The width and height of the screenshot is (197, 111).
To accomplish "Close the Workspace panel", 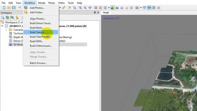I will click(x=98, y=12).
